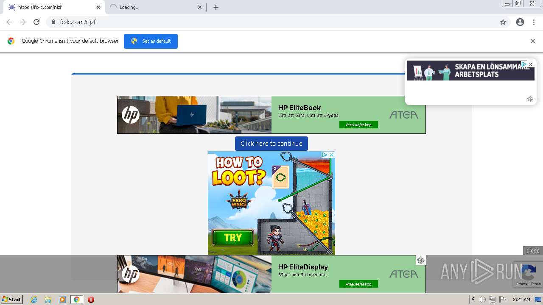Switch to the Loading tab
This screenshot has height=305, width=543.
click(155, 7)
